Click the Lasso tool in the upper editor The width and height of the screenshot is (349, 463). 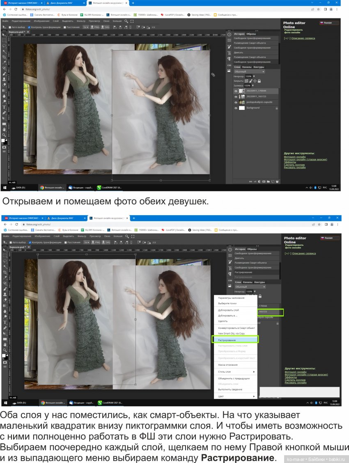click(x=4, y=46)
